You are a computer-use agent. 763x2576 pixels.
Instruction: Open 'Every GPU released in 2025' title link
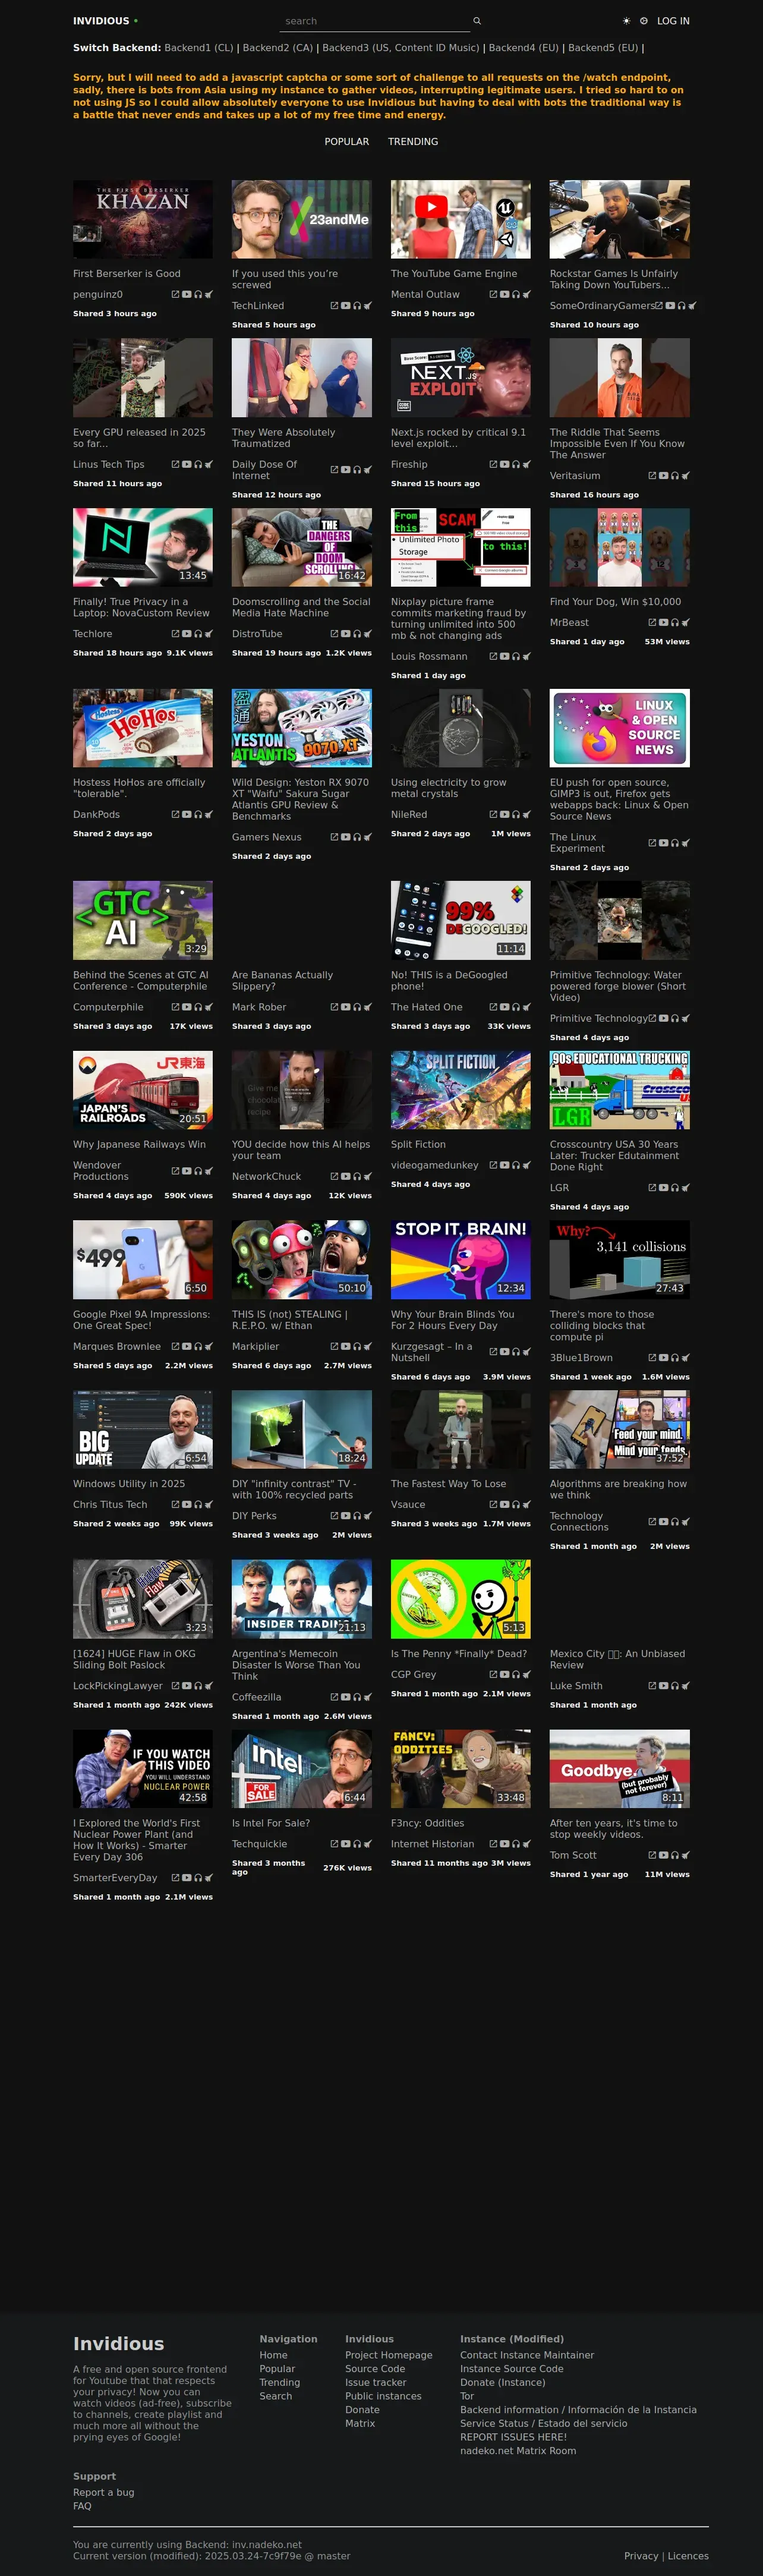139,438
